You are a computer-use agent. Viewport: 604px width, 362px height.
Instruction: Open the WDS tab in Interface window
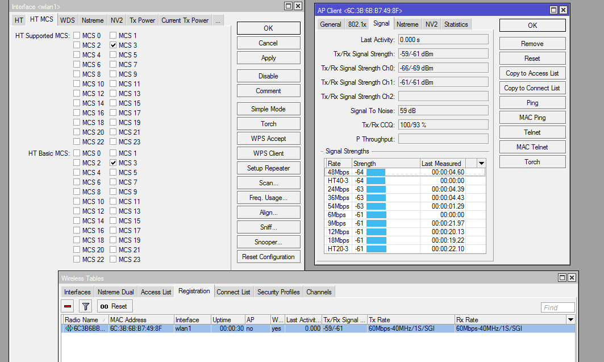[68, 20]
